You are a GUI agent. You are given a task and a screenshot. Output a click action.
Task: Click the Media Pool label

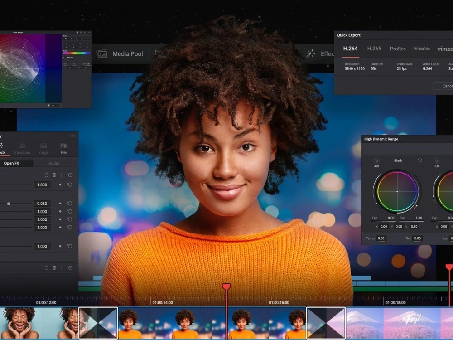tap(128, 54)
